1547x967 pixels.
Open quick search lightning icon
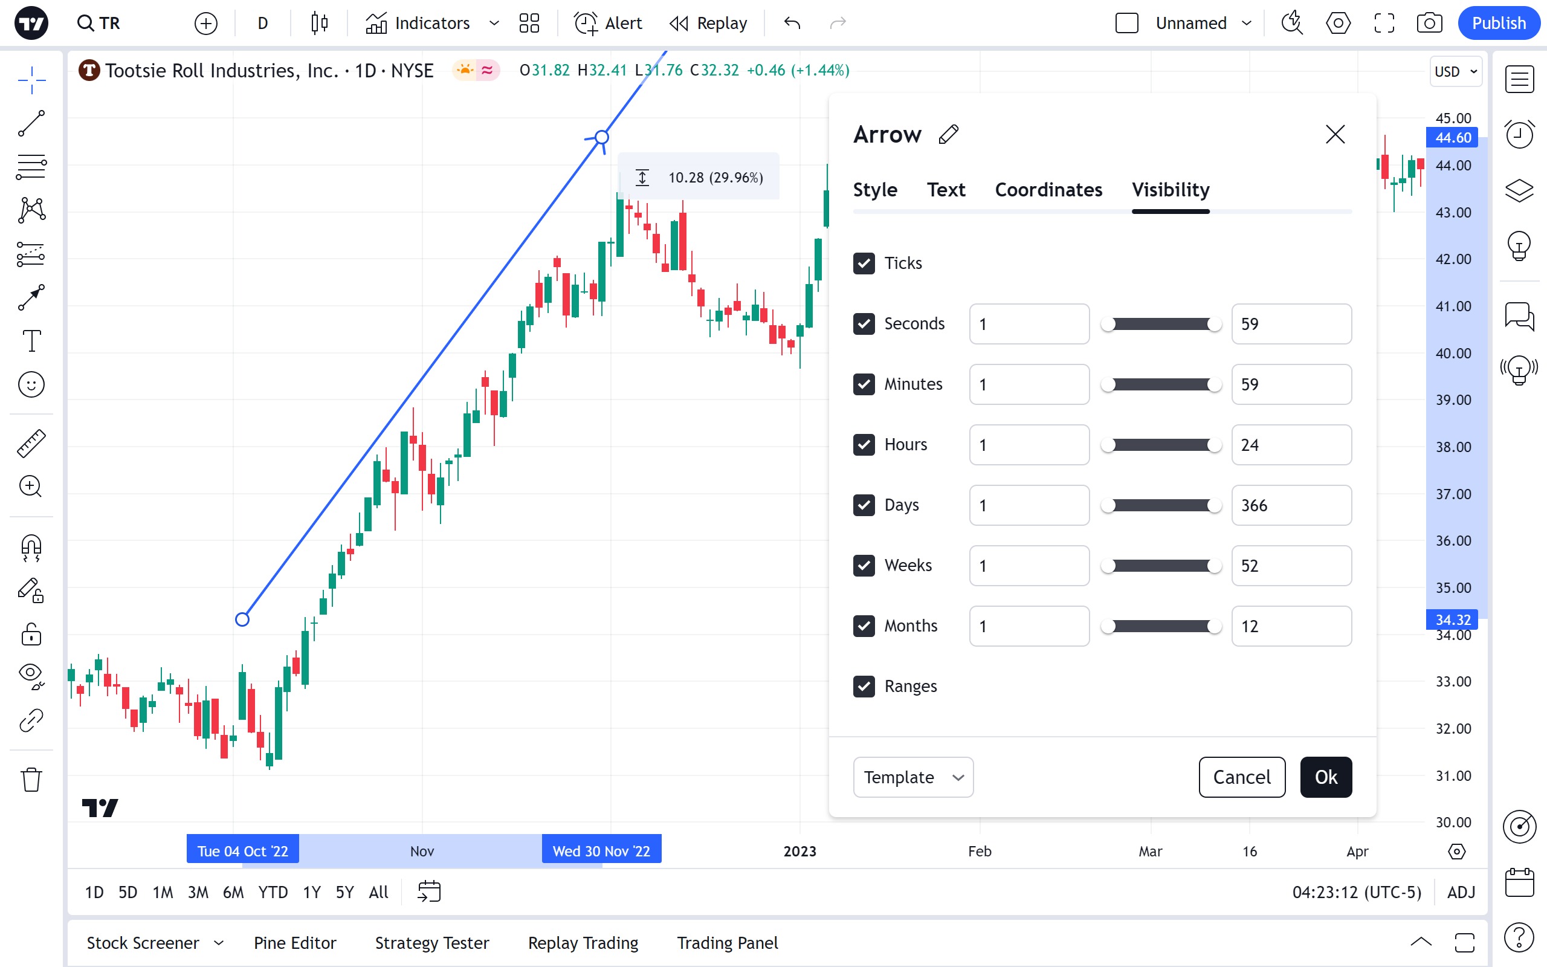coord(1292,24)
